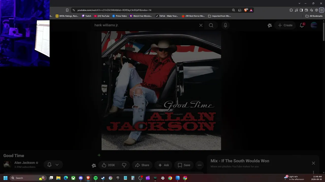Open Spotify from the taskbar
Screen dimensions: 325x182
pyautogui.click(x=95, y=178)
